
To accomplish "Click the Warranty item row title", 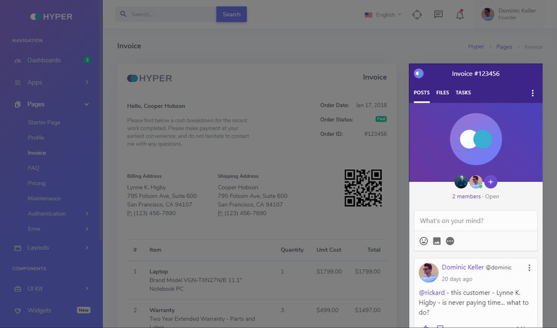I will (162, 311).
